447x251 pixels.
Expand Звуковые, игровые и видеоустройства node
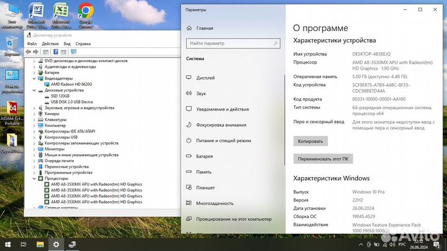[34, 108]
